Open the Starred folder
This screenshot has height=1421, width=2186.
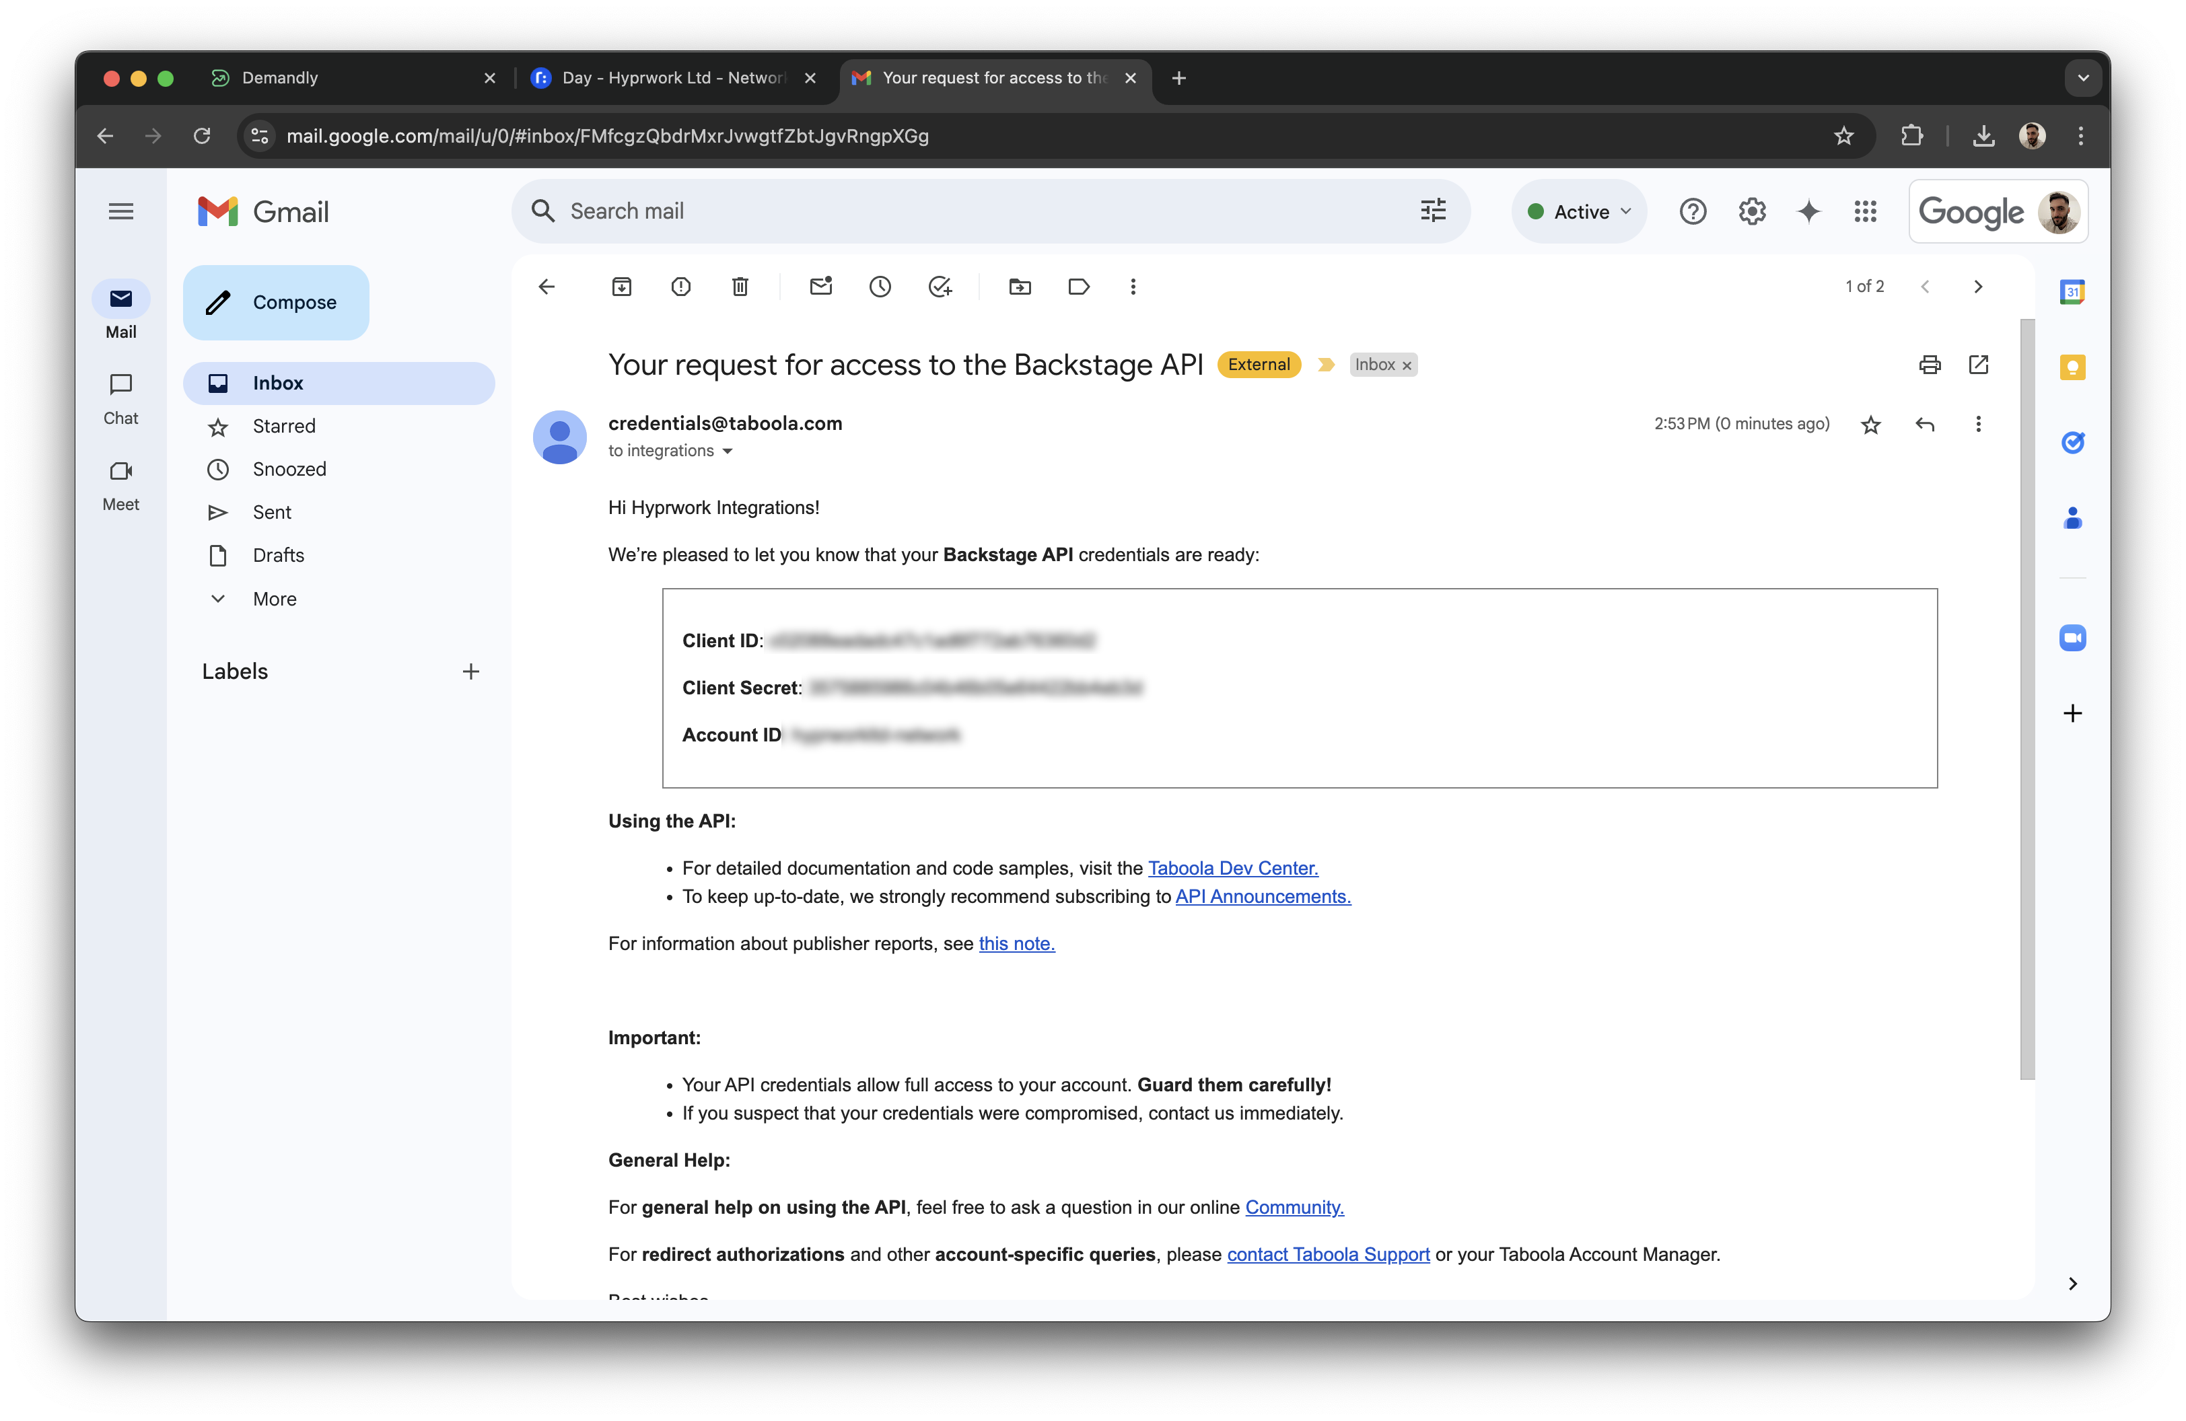284,425
